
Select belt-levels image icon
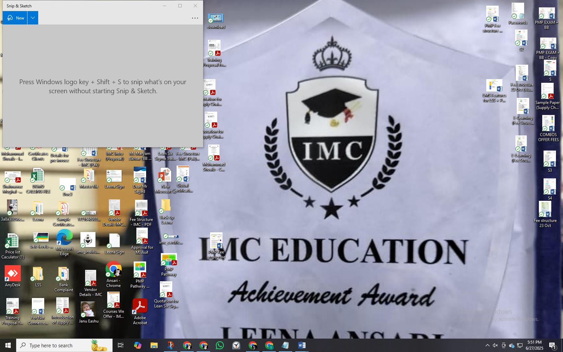(41, 241)
